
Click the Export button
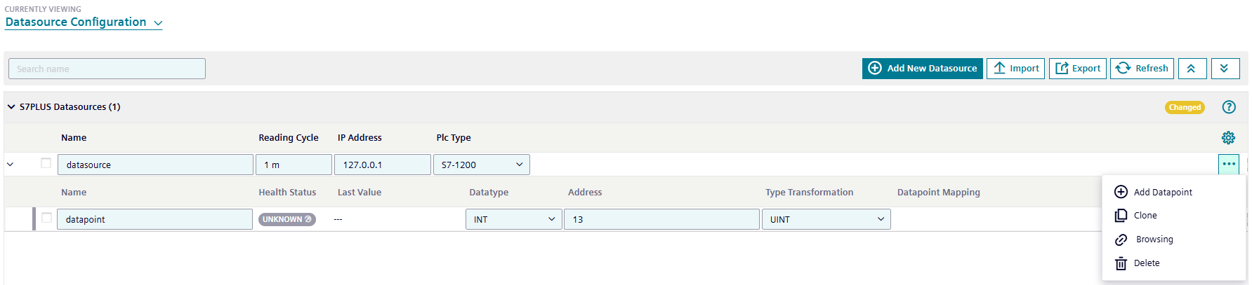click(1078, 69)
